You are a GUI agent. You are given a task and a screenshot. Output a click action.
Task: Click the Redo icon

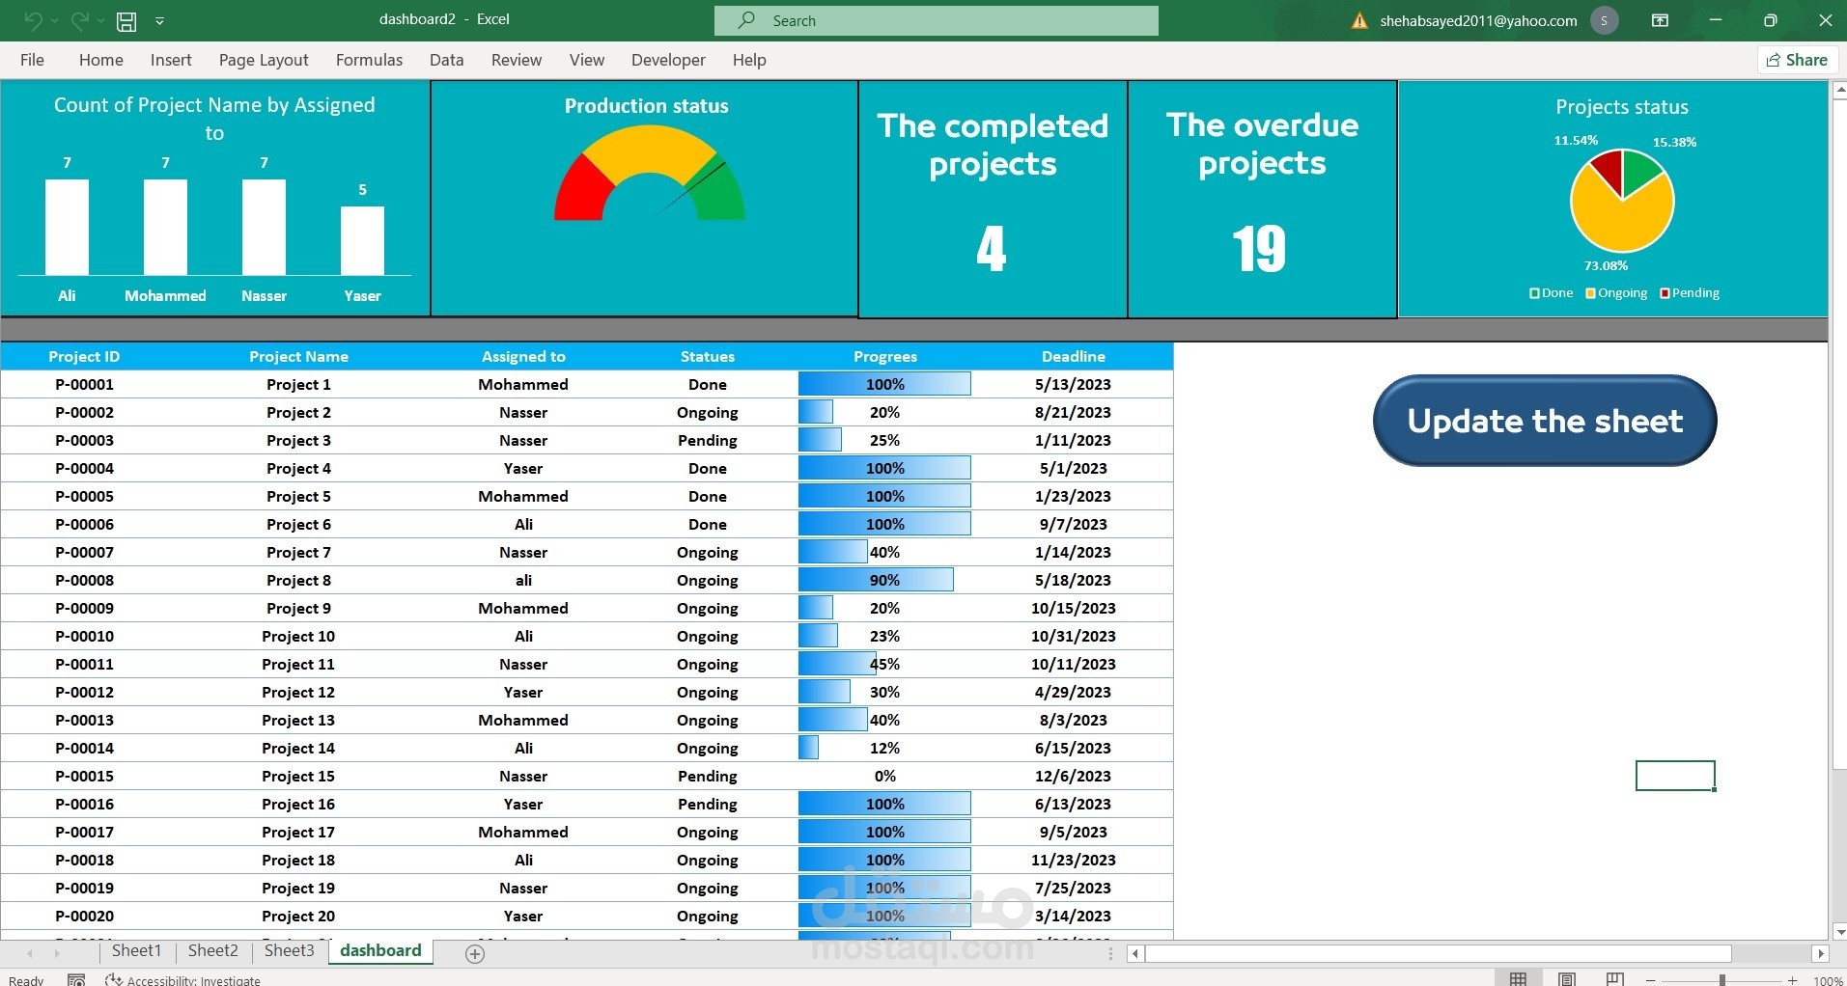point(80,20)
